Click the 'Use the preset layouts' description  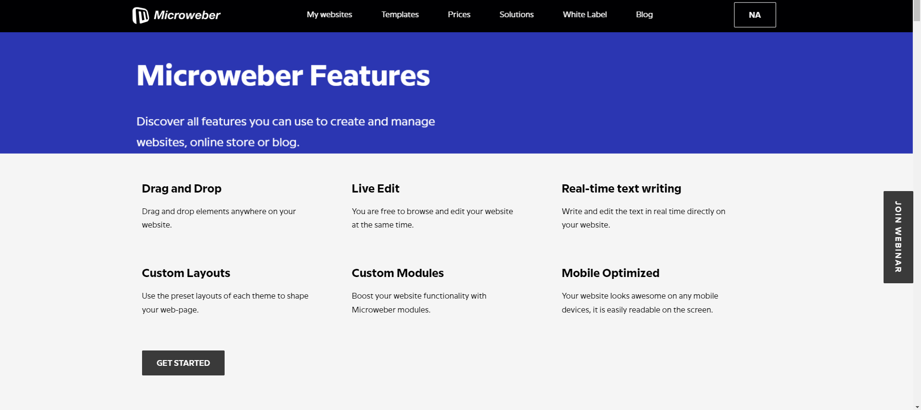(225, 303)
